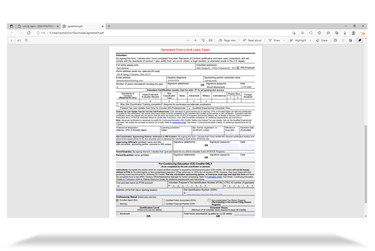
Task: Check the Site Coordinator Training completed box
Action: tap(117, 104)
